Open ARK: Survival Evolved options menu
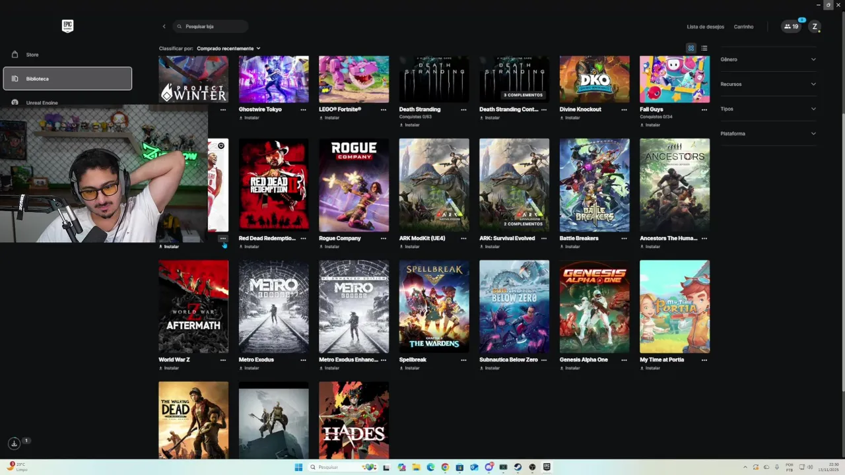This screenshot has height=475, width=845. tap(544, 238)
